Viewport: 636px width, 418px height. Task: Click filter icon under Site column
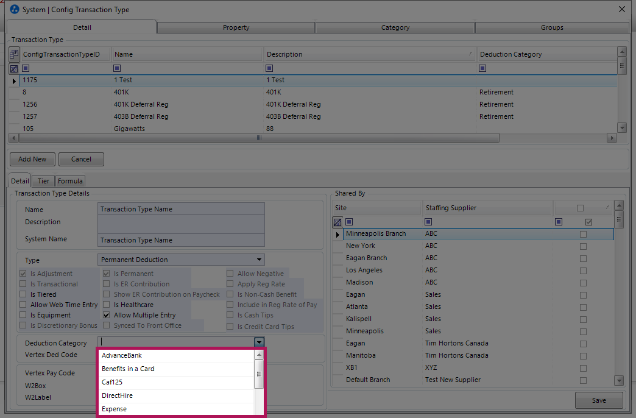pyautogui.click(x=349, y=222)
